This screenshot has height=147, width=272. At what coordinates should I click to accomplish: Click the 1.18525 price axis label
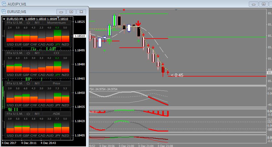point(80,22)
